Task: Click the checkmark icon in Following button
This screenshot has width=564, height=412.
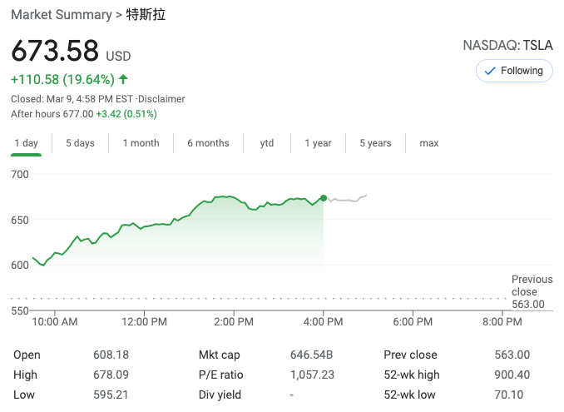Action: coord(490,71)
